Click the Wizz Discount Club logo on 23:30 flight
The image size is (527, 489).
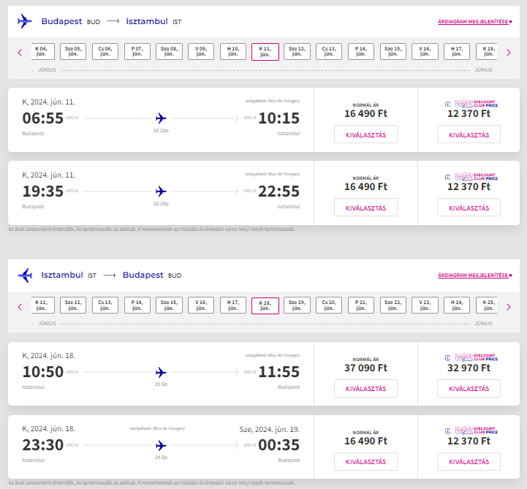471,431
